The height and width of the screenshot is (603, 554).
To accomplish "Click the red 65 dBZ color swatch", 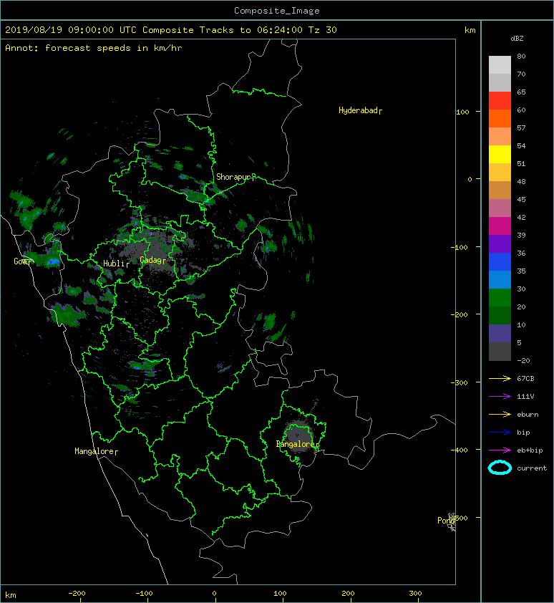I will click(500, 101).
